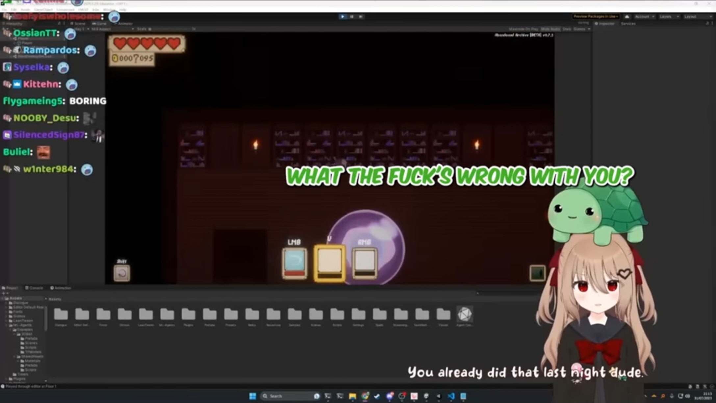The height and width of the screenshot is (403, 716).
Task: Open File Explorer from the taskbar
Action: (x=352, y=396)
